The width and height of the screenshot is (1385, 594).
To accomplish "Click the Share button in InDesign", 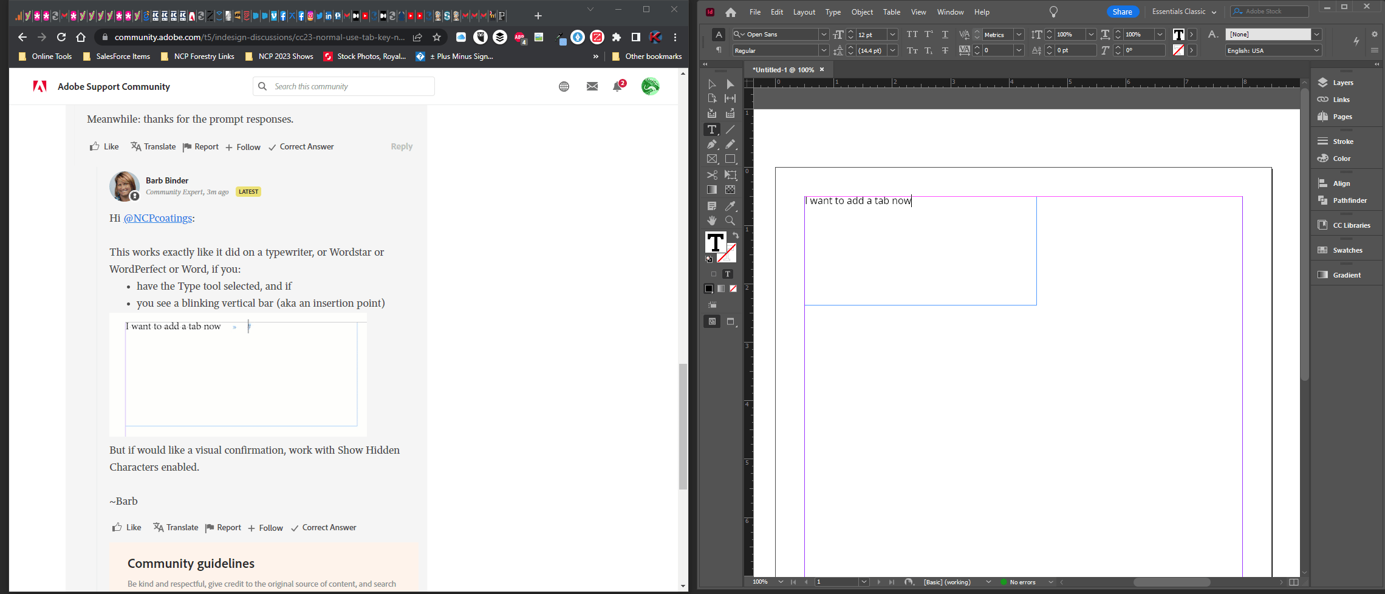I will click(1121, 12).
